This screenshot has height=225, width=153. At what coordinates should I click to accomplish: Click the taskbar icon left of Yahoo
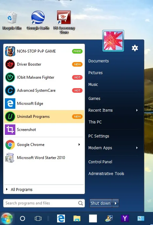109,218
